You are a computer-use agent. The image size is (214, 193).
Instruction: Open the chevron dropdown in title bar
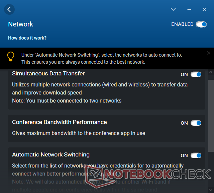[x=173, y=9]
